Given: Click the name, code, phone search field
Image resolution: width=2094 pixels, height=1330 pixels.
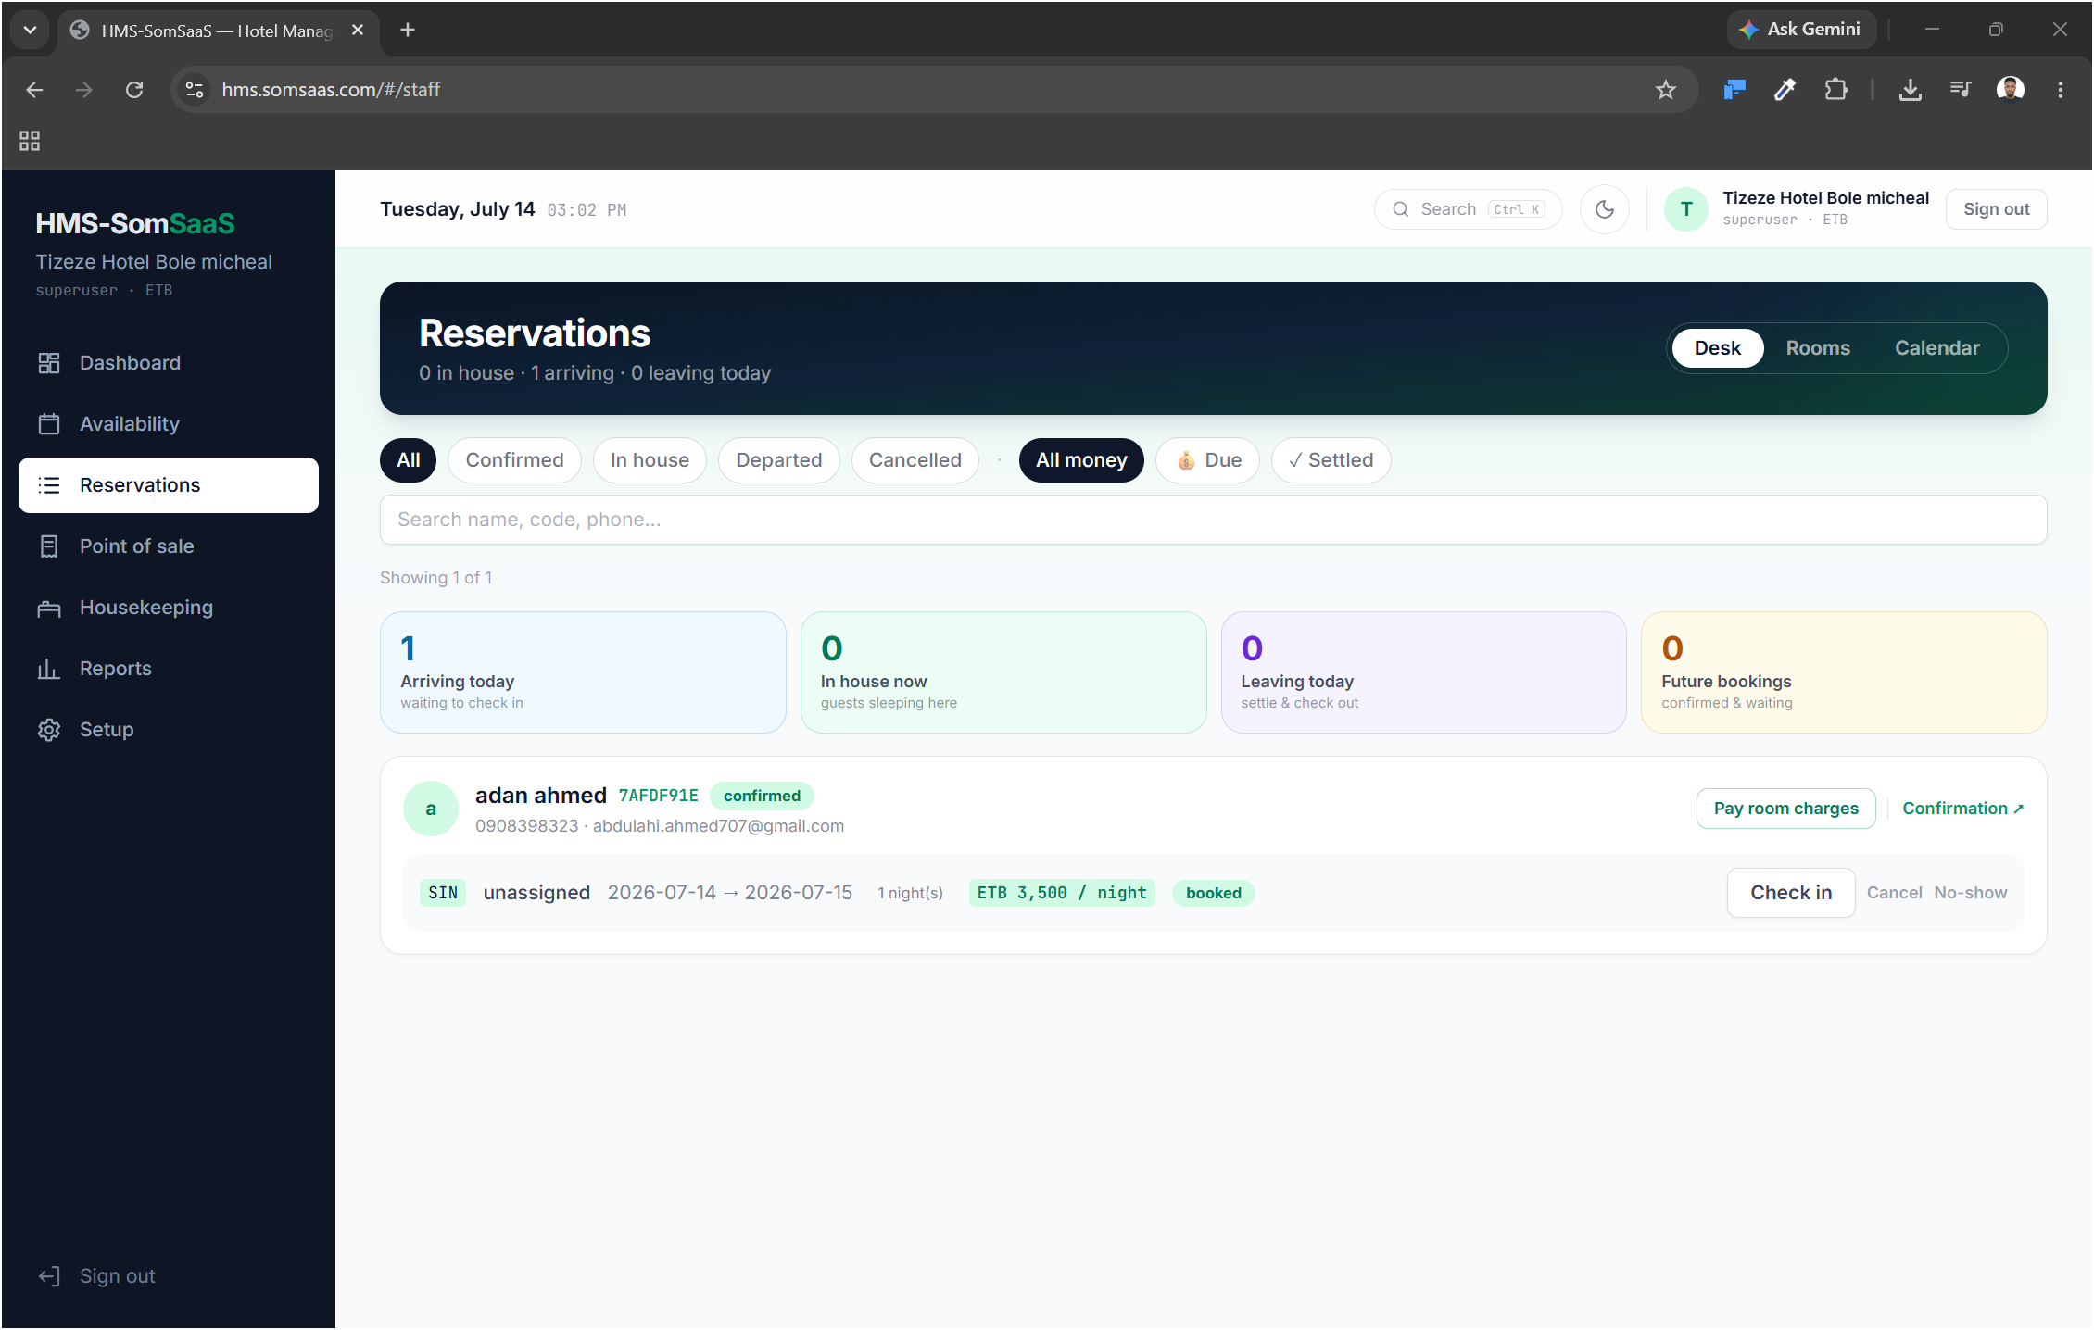Looking at the screenshot, I should [x=1213, y=520].
